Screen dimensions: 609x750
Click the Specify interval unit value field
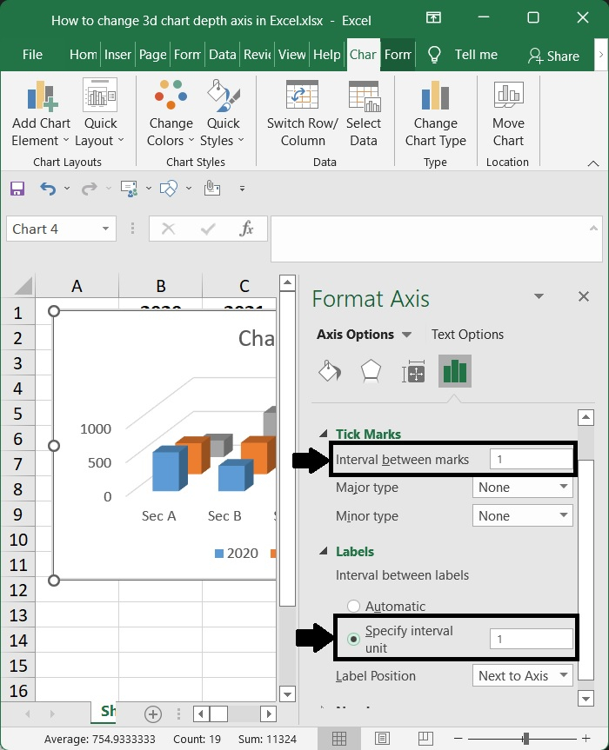coord(531,639)
